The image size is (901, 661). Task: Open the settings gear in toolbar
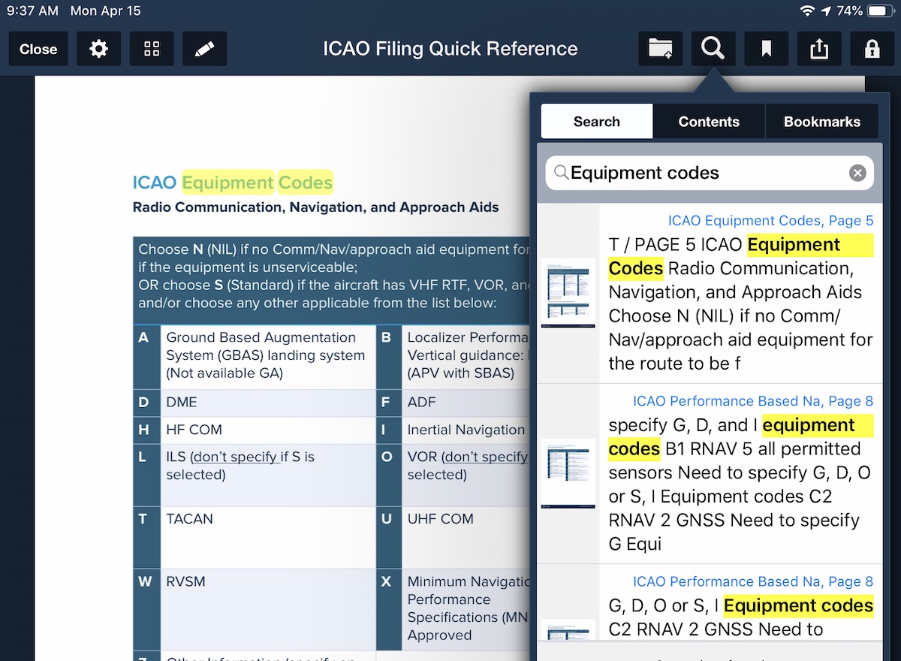coord(98,49)
